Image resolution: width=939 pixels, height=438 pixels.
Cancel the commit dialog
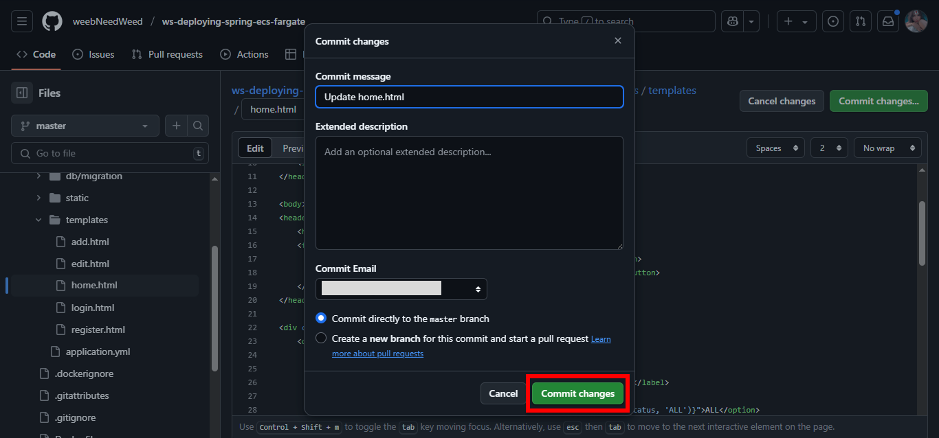click(x=503, y=393)
